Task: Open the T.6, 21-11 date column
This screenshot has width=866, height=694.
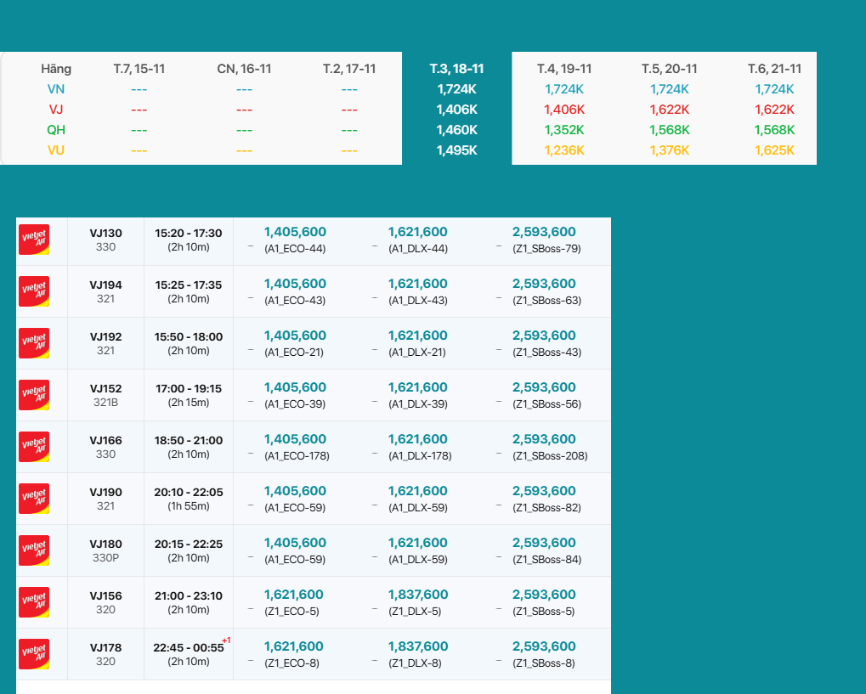Action: 774,69
